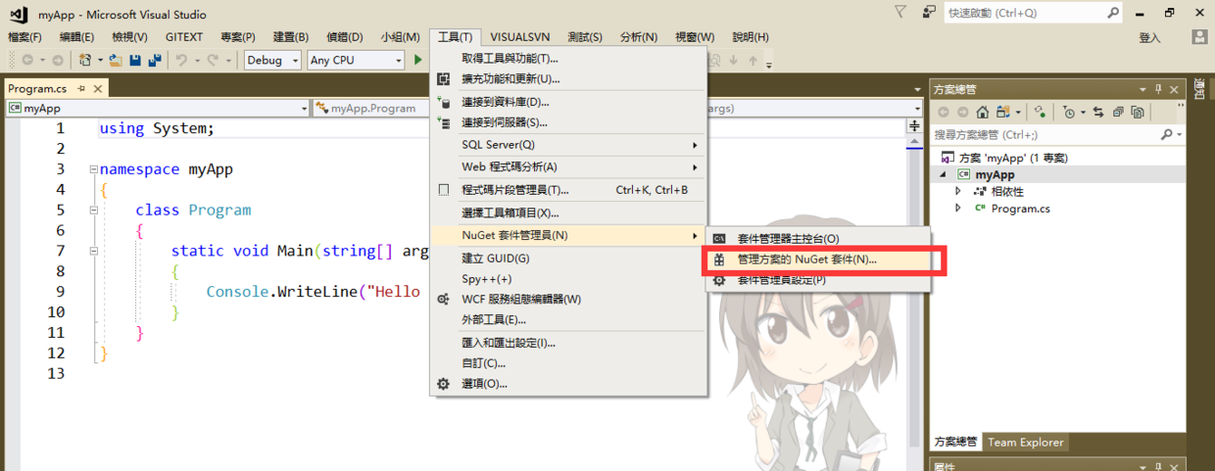The height and width of the screenshot is (471, 1215).
Task: Collapse the class Program code region
Action: click(93, 211)
